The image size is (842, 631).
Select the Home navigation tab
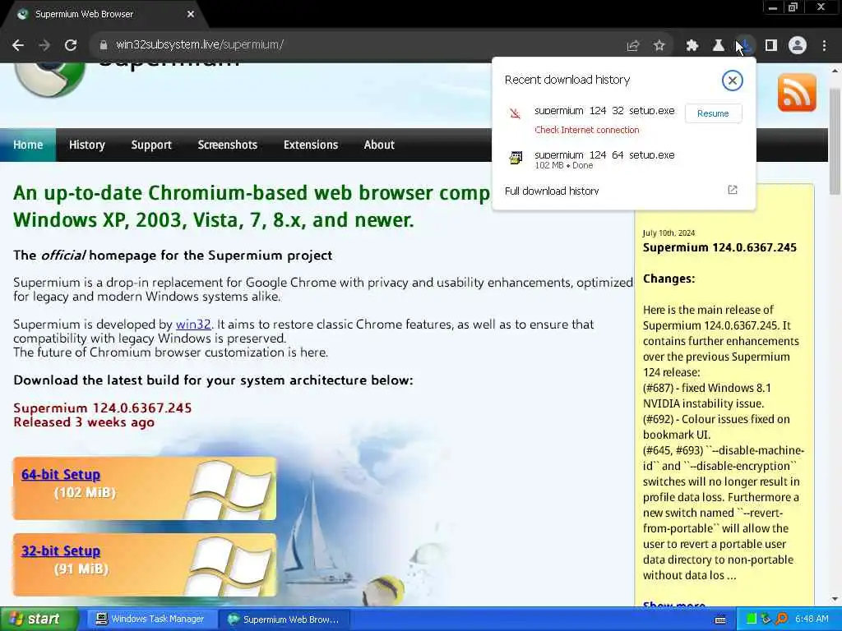pos(28,145)
